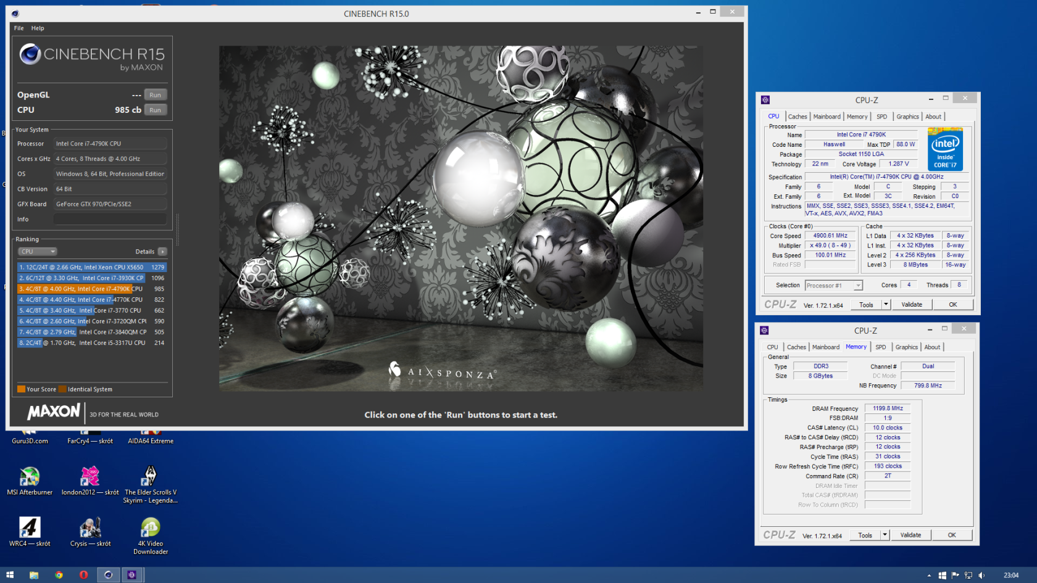This screenshot has width=1037, height=583.
Task: Click the rendered scene preview image
Action: pos(460,218)
